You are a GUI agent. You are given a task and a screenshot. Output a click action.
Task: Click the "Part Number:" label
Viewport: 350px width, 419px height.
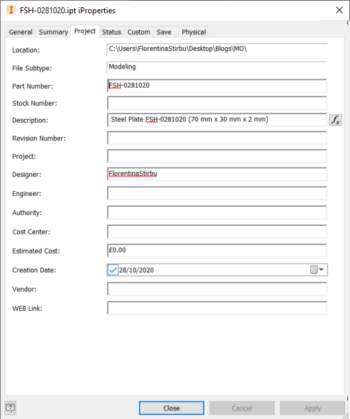[32, 86]
